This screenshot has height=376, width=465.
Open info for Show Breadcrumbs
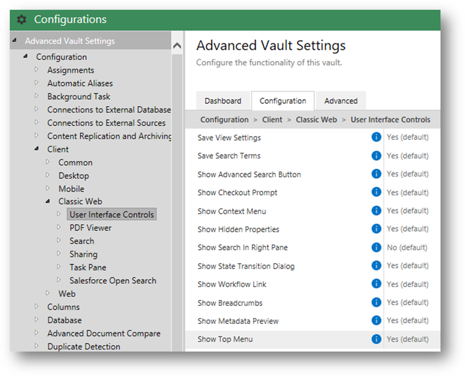(x=376, y=302)
